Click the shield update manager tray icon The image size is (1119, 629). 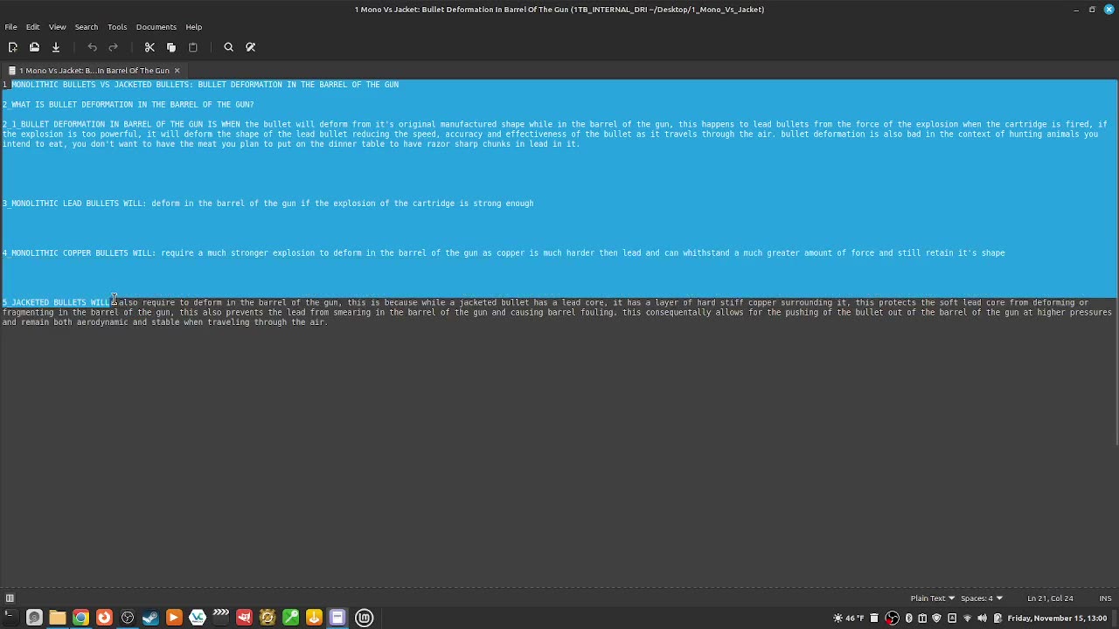point(936,618)
